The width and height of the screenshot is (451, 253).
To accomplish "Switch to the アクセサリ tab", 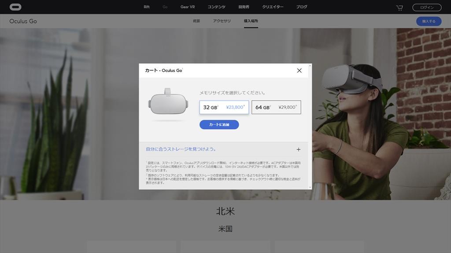I will [222, 21].
